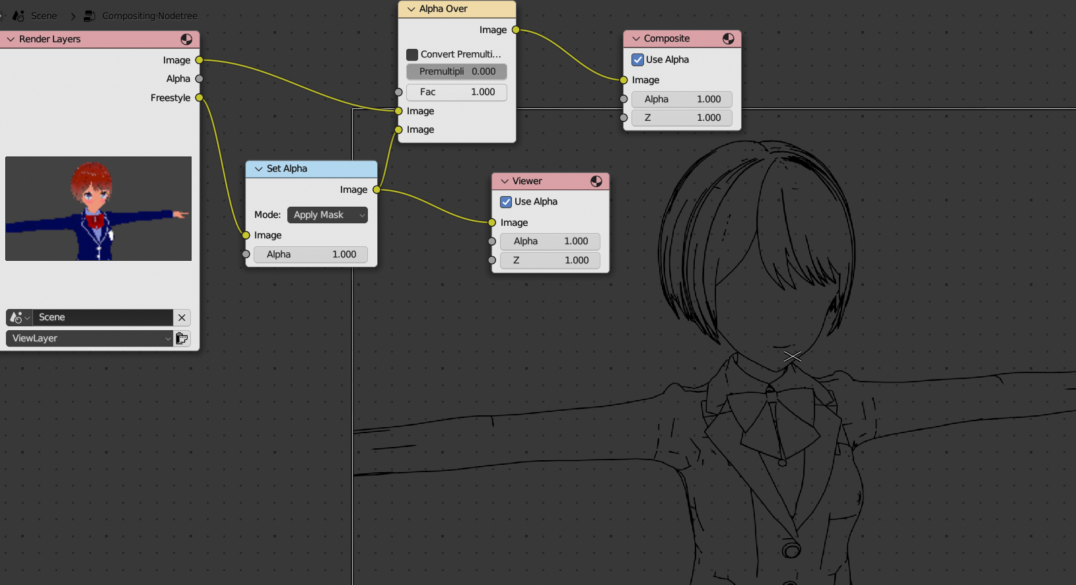Click Composite Z input socket
Viewport: 1076px width, 585px height.
(624, 118)
